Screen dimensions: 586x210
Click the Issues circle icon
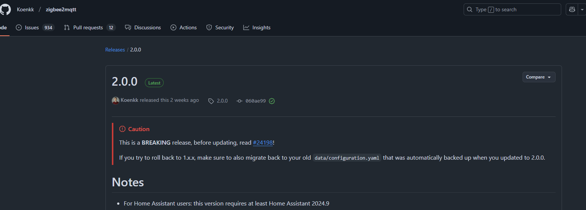tap(19, 27)
